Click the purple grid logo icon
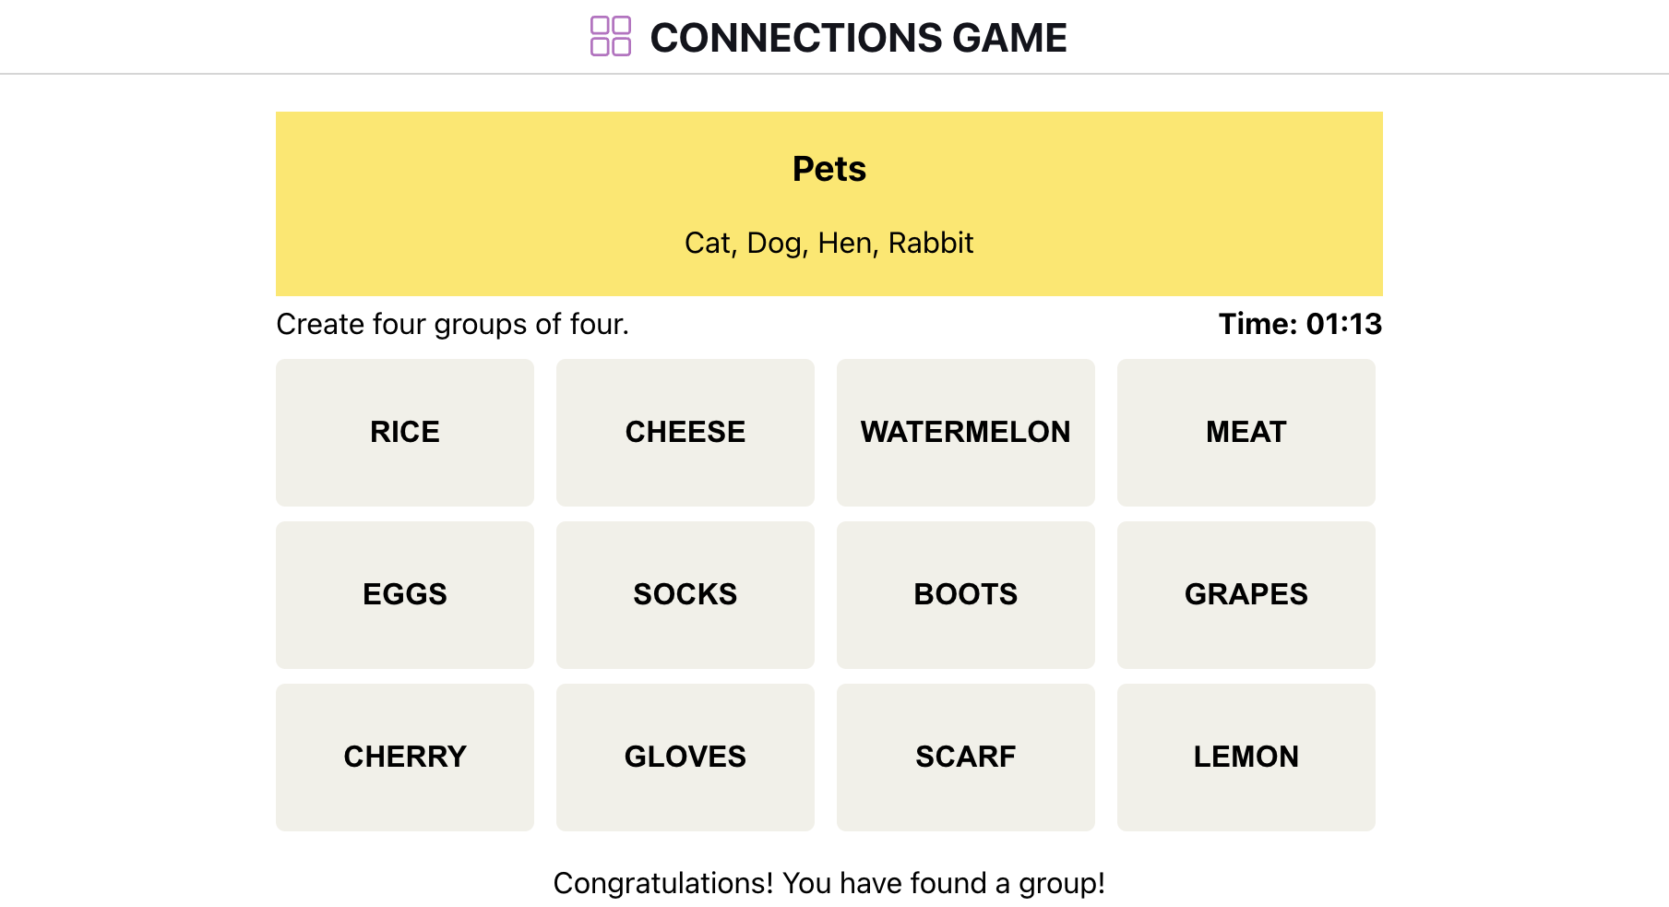The height and width of the screenshot is (907, 1669). [610, 37]
